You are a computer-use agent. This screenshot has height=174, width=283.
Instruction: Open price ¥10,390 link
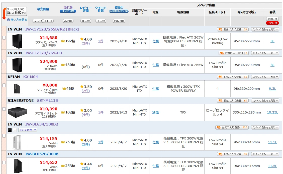coord(49,109)
